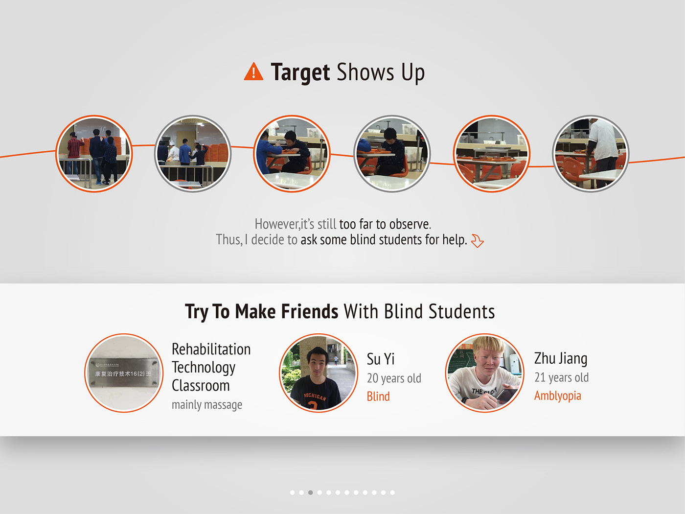Click the orange 'Amblyopia' label
The height and width of the screenshot is (514, 685).
pyautogui.click(x=558, y=396)
